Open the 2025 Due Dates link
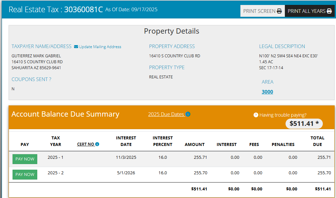Viewport: 336px width, 198px height. click(166, 114)
